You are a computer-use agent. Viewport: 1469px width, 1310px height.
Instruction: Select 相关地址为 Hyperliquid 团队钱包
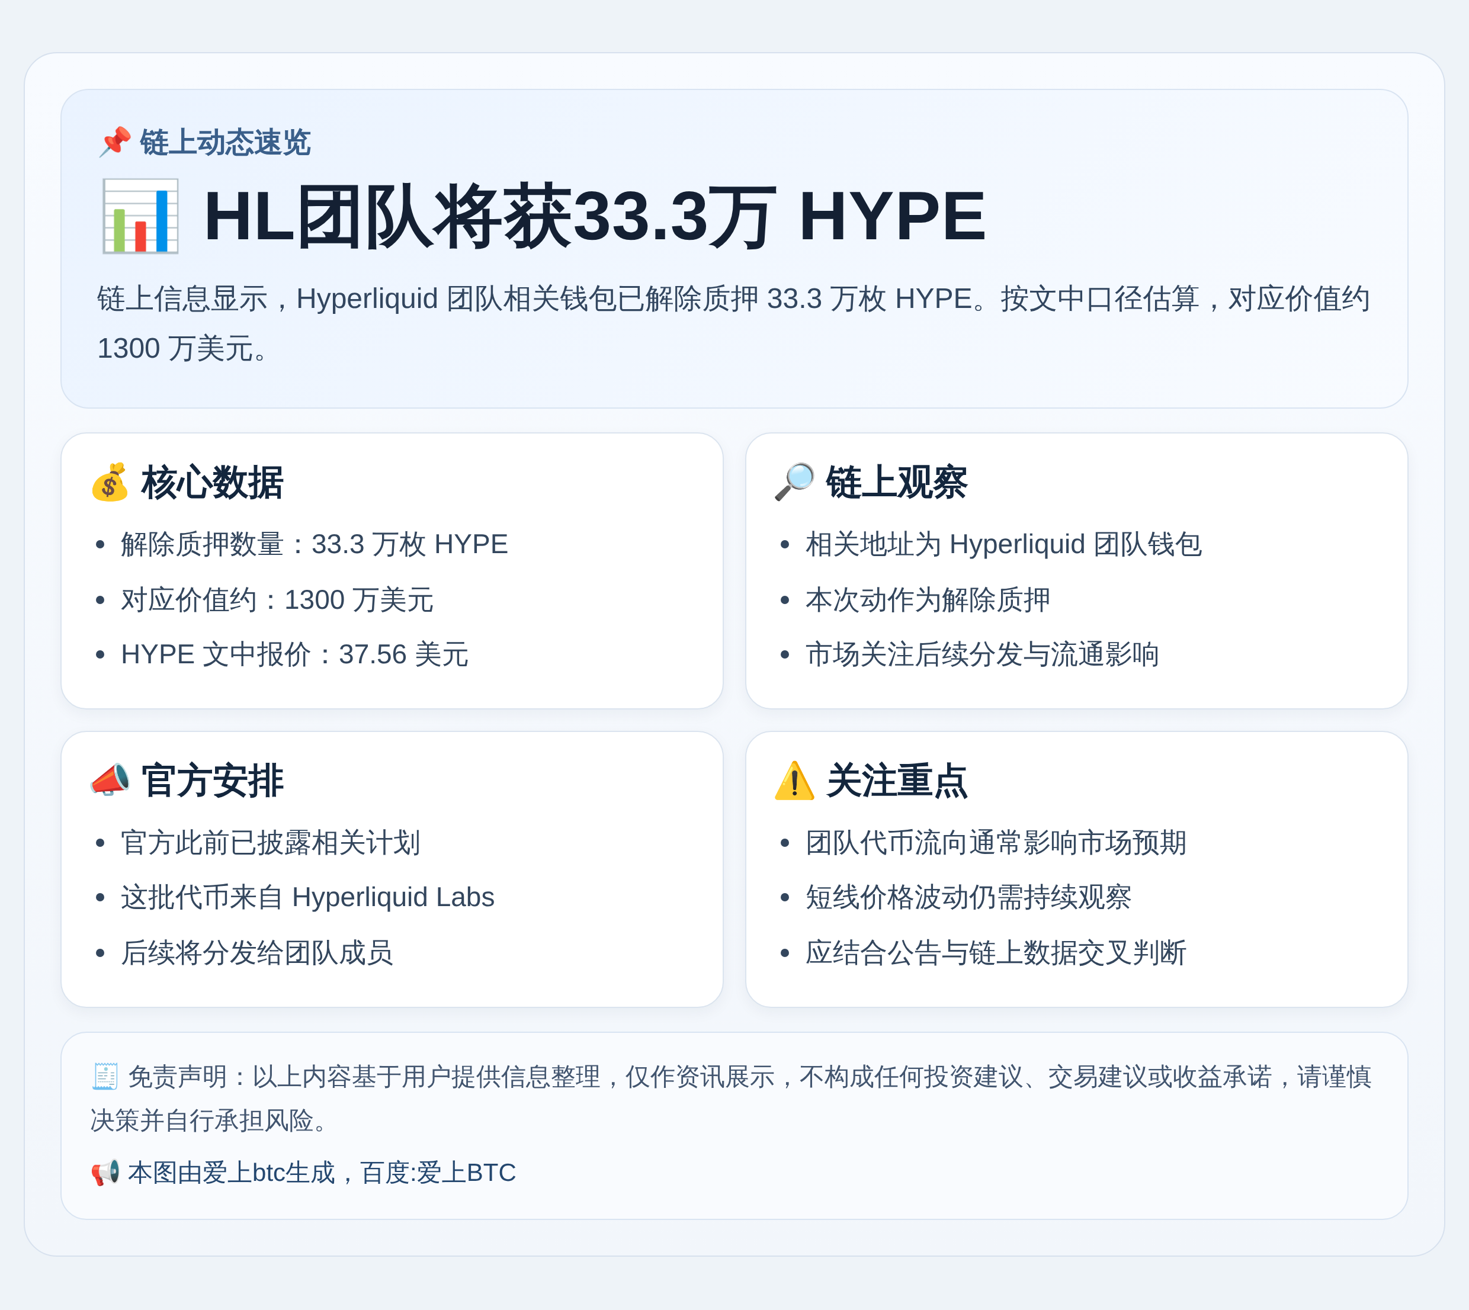pyautogui.click(x=1004, y=544)
